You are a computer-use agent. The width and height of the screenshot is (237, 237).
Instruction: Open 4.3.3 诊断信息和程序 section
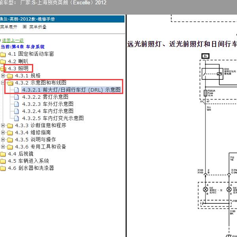(41, 125)
